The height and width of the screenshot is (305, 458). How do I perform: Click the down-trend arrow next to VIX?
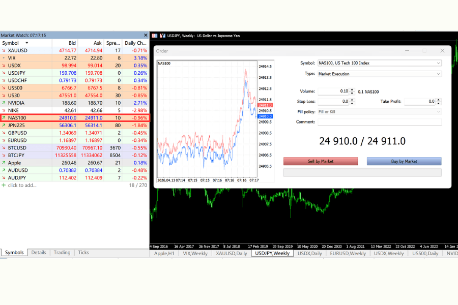pos(4,57)
